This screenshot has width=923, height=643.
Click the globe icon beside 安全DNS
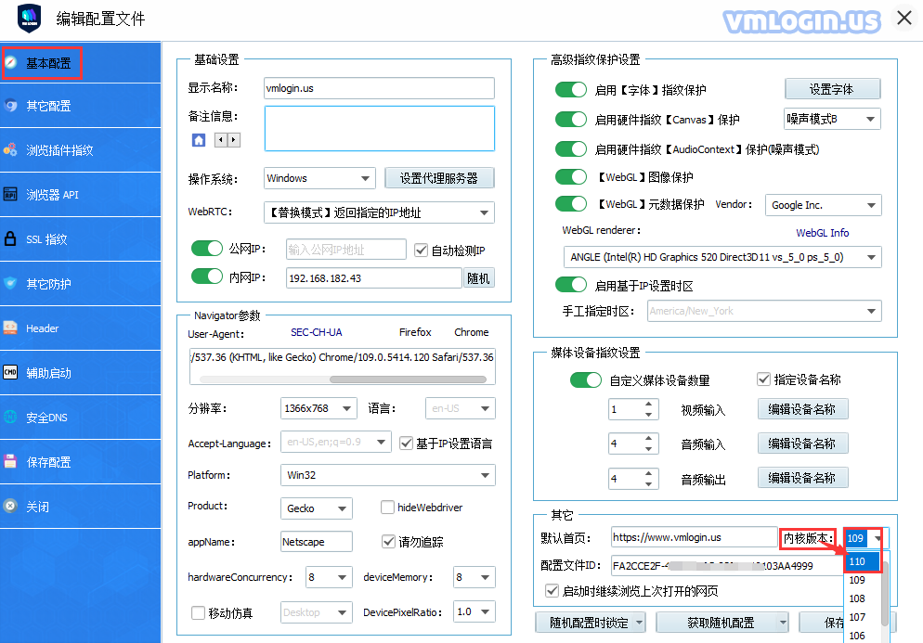(x=10, y=418)
